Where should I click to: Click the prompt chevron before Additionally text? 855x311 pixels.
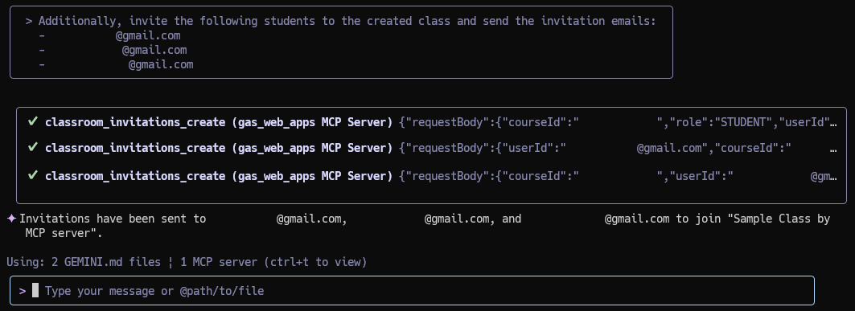pos(29,21)
